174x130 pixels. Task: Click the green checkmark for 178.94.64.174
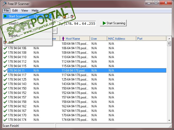pos(5,120)
